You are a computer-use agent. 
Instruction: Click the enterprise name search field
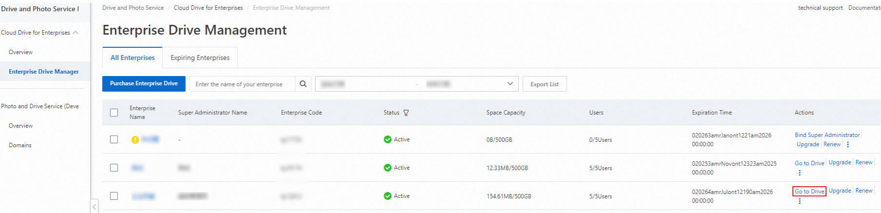(x=242, y=84)
